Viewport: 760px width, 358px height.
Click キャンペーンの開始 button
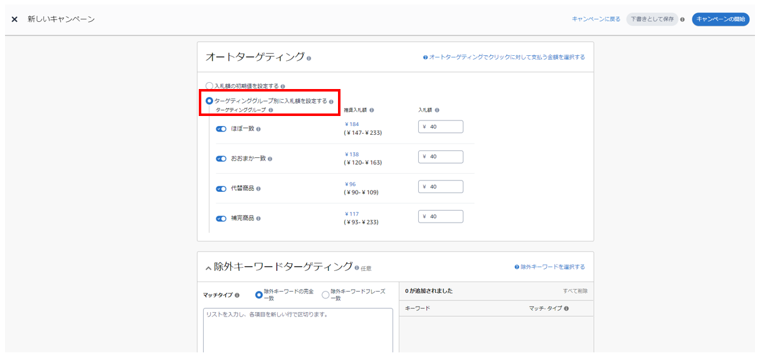(720, 19)
